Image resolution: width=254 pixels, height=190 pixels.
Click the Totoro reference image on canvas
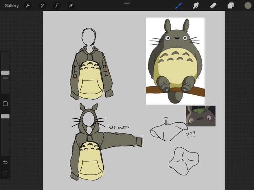click(x=175, y=61)
